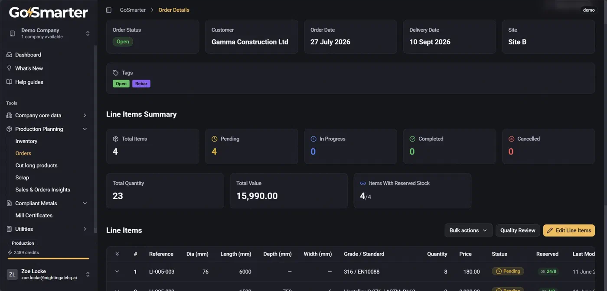
Task: Click the Production Planning cube icon
Action: tap(9, 129)
